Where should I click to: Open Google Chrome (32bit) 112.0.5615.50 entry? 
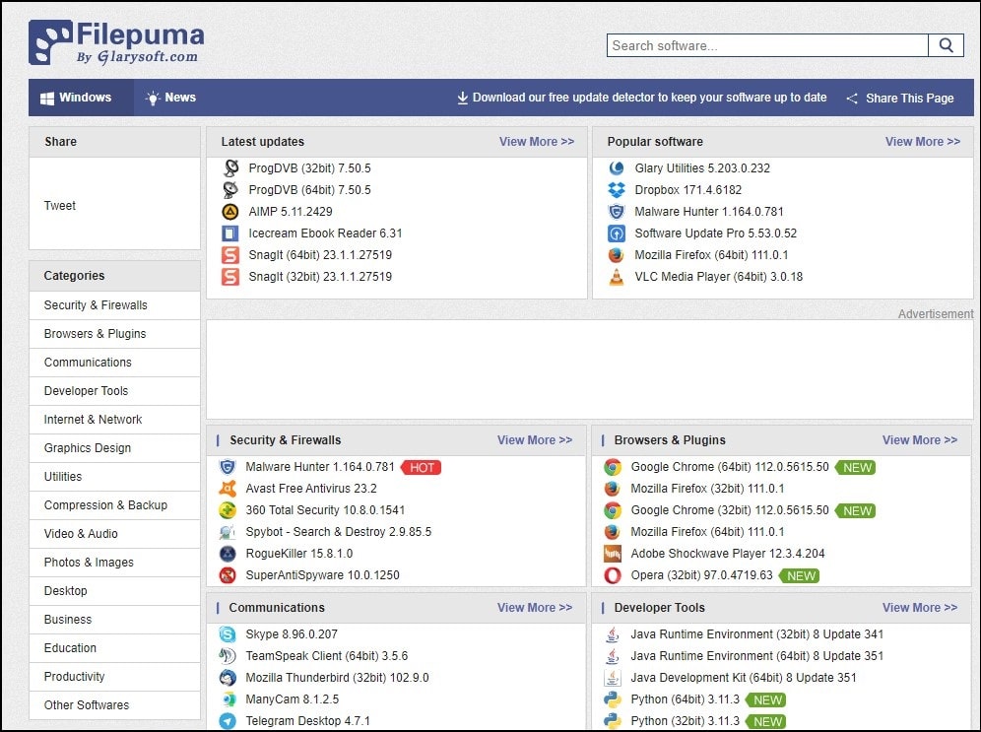(x=730, y=510)
